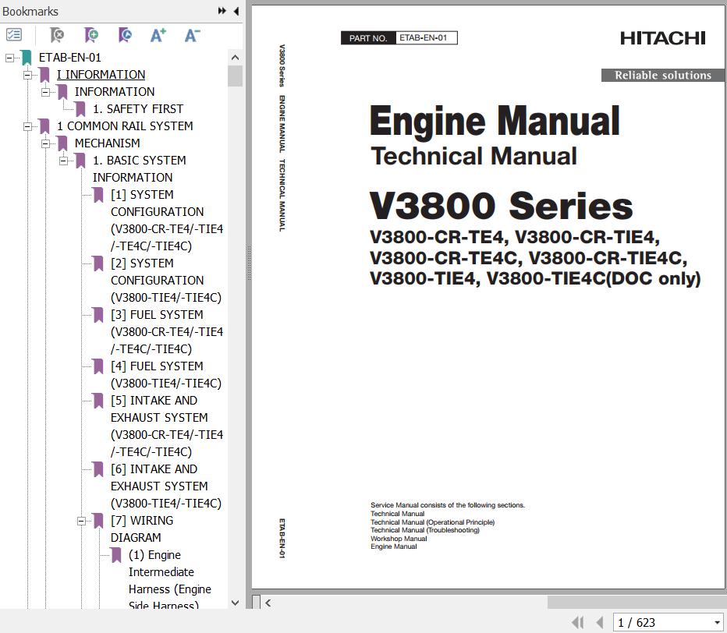This screenshot has height=633, width=727.
Task: Open the 1. SAFETY FIRST bookmark
Action: tap(138, 109)
